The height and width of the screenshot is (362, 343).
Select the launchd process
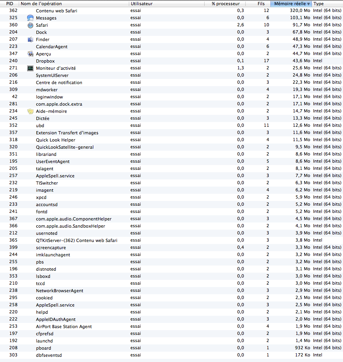click(x=171, y=341)
